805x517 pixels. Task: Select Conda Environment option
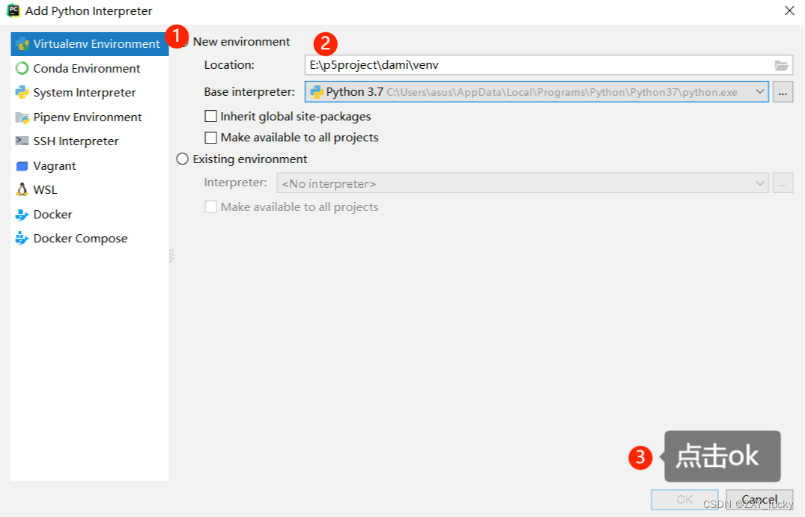click(86, 68)
